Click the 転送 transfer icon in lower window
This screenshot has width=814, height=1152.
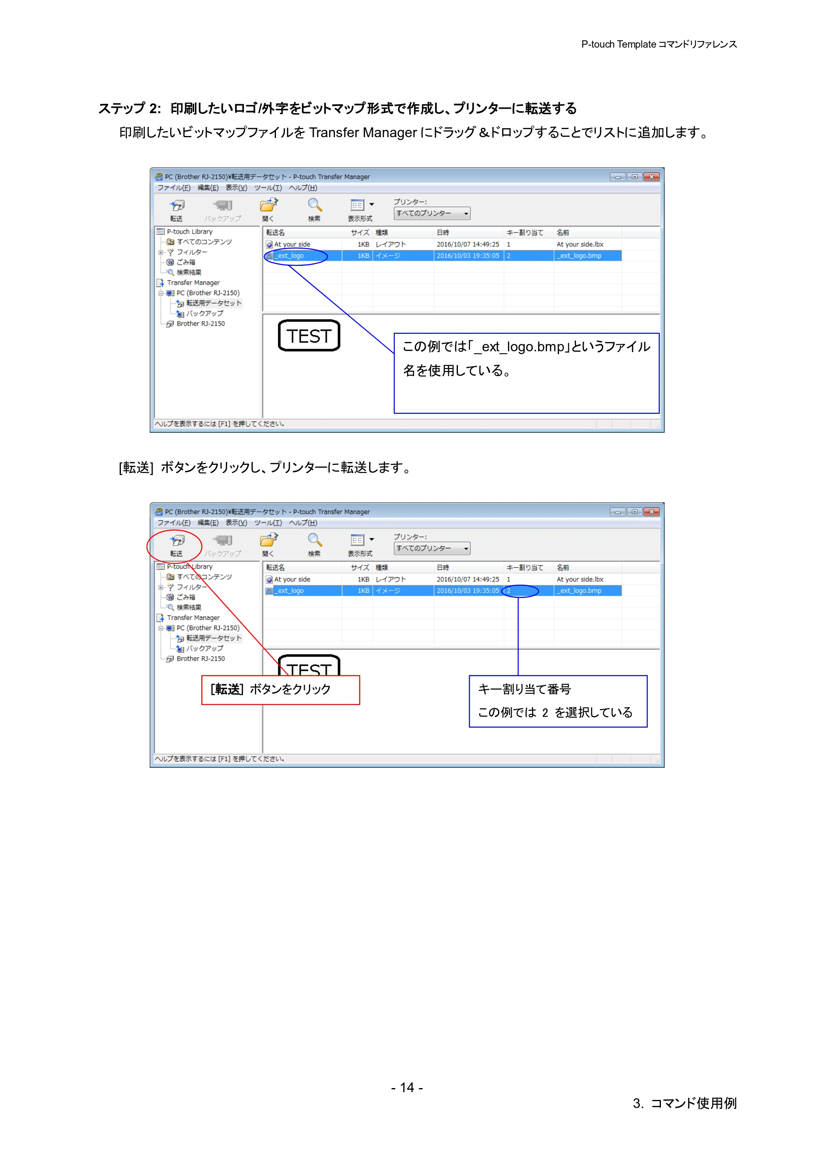pos(177,541)
